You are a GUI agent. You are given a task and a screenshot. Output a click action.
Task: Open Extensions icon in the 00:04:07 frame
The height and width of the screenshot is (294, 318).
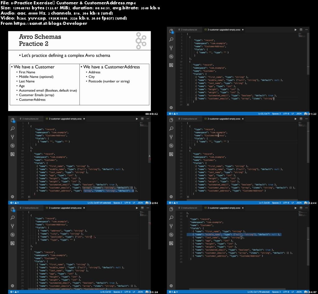pyautogui.click(x=171, y=243)
